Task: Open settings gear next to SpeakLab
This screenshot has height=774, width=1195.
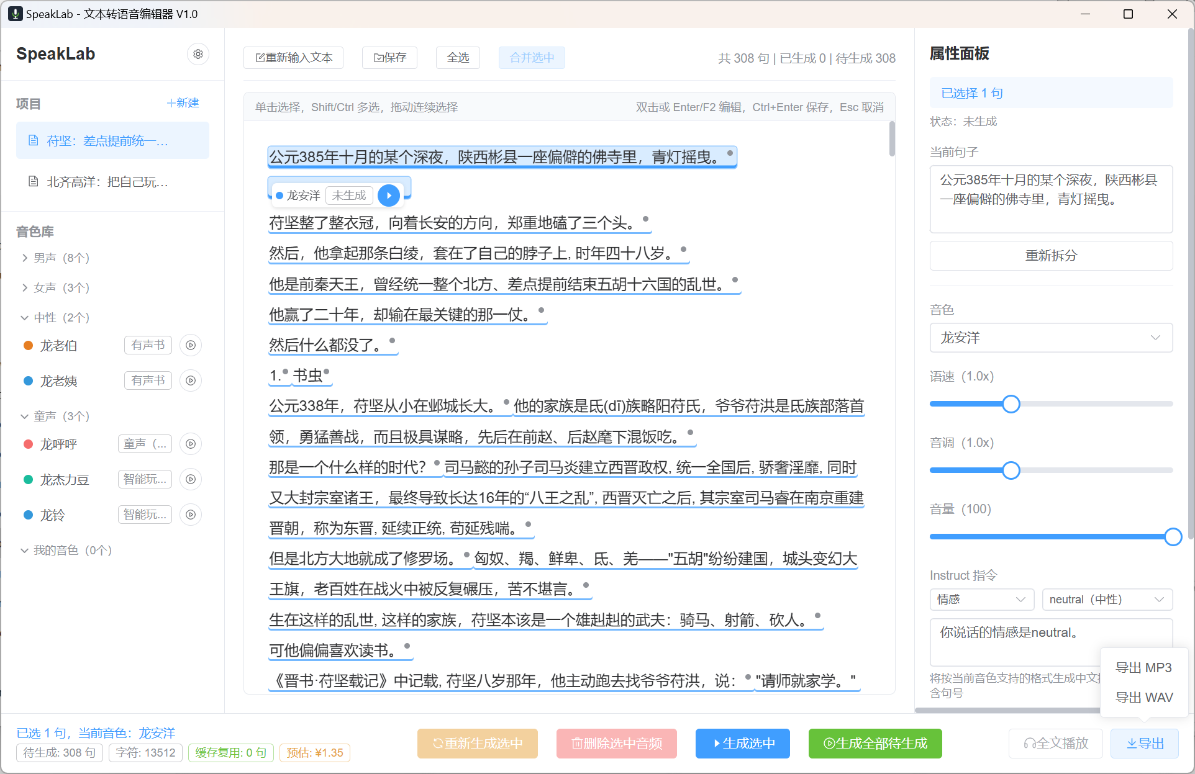Action: coord(198,54)
